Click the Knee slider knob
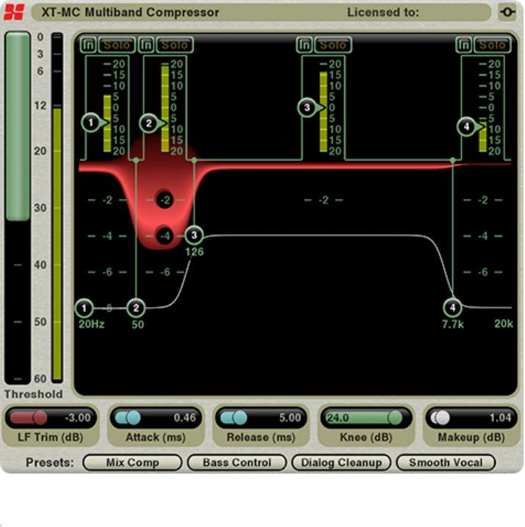Screen dimensions: 525x527 (x=395, y=418)
